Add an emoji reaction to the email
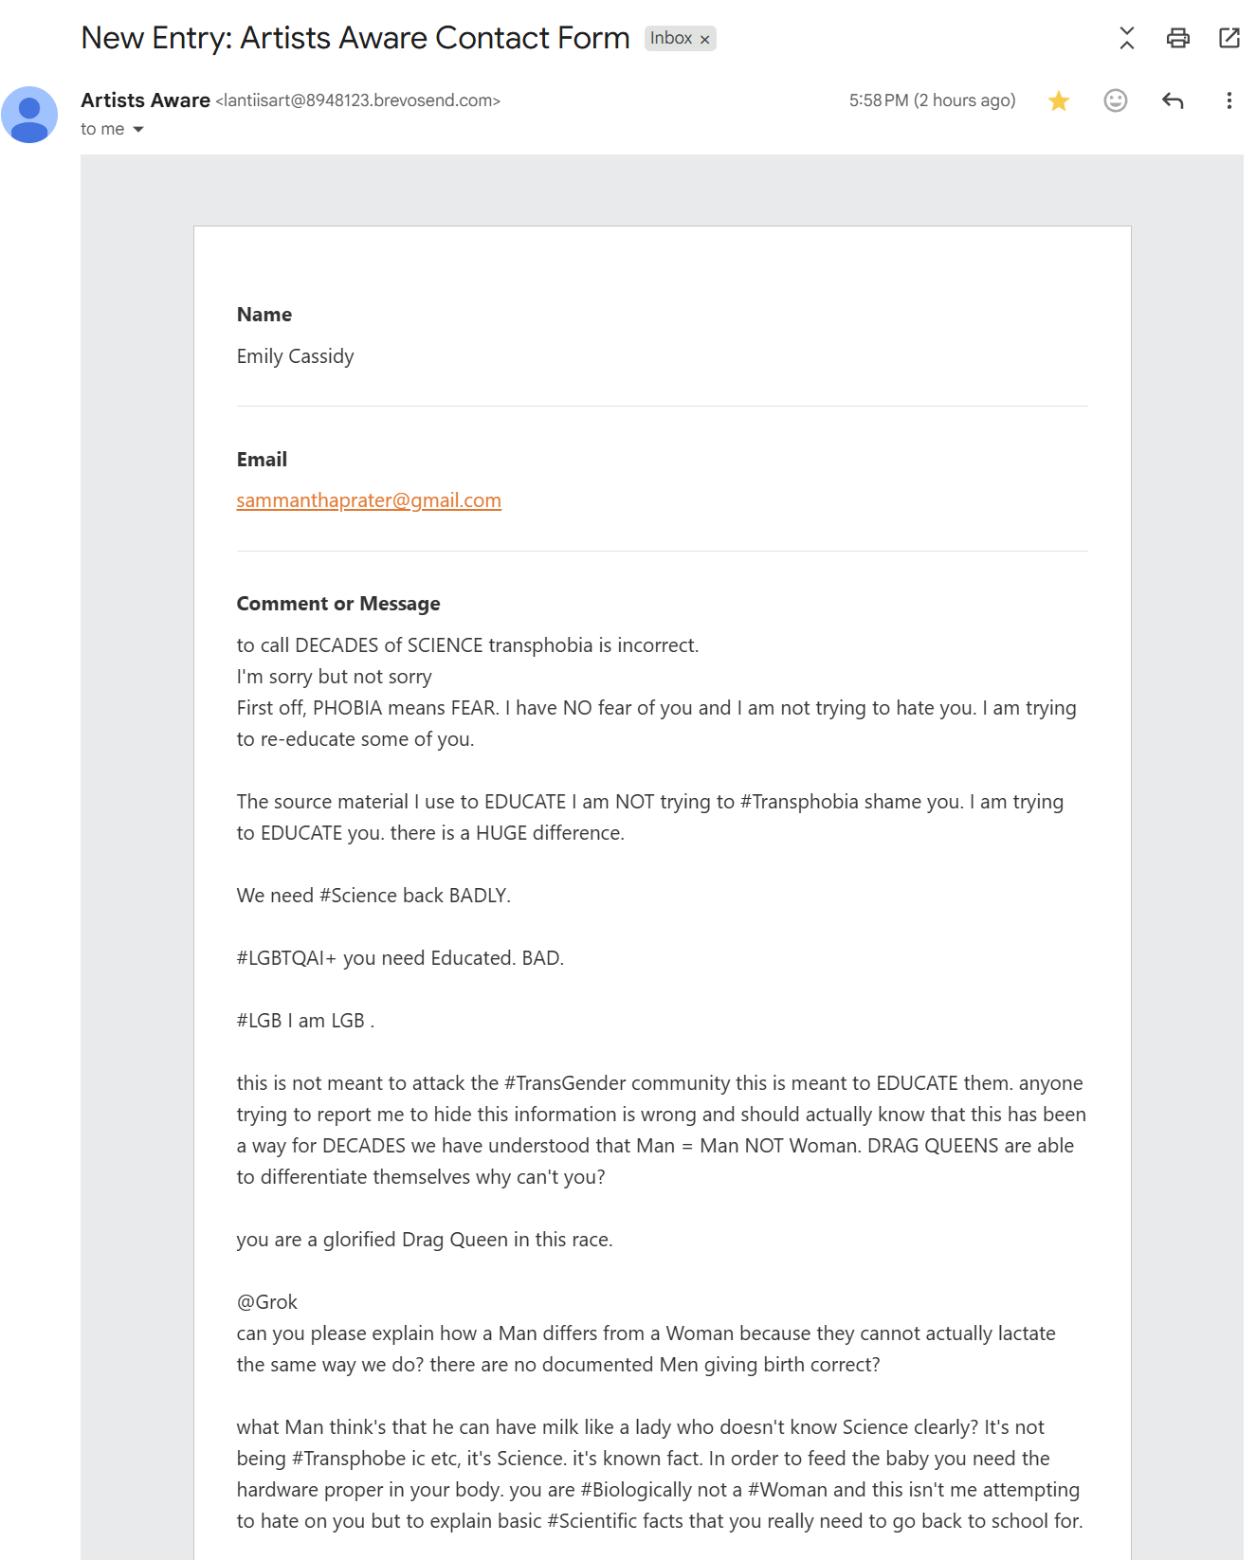 1116,100
